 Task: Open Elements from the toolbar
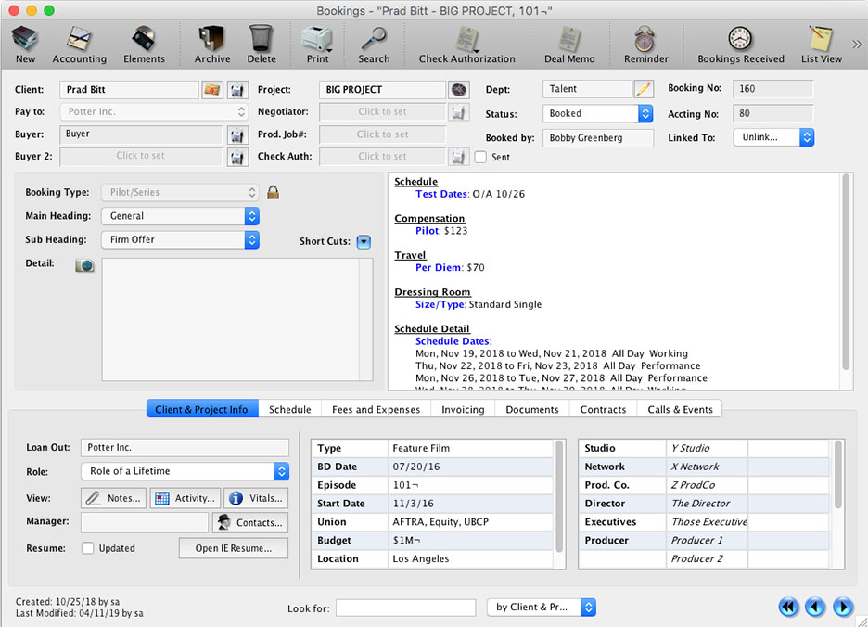click(144, 45)
